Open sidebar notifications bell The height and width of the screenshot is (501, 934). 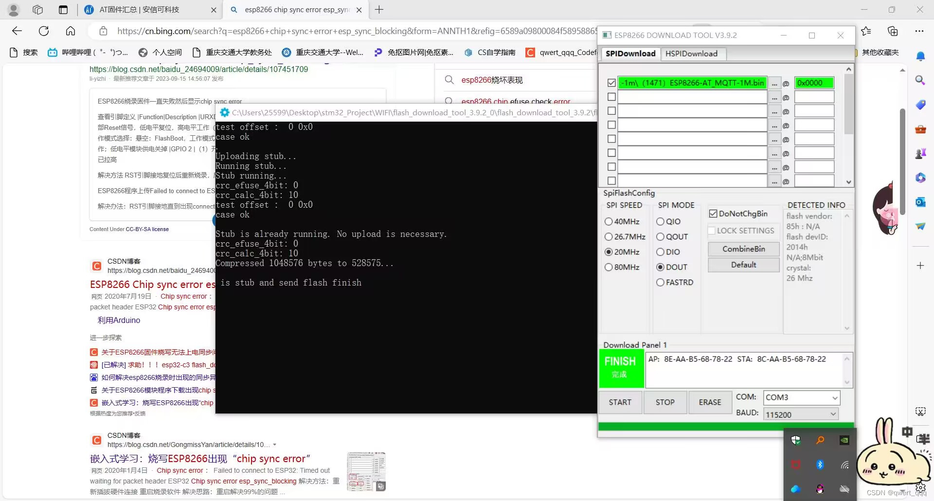click(x=920, y=57)
